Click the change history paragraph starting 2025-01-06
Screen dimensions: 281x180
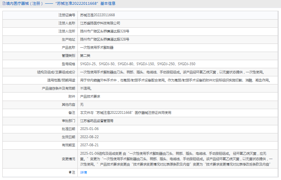pyautogui.click(x=176, y=159)
